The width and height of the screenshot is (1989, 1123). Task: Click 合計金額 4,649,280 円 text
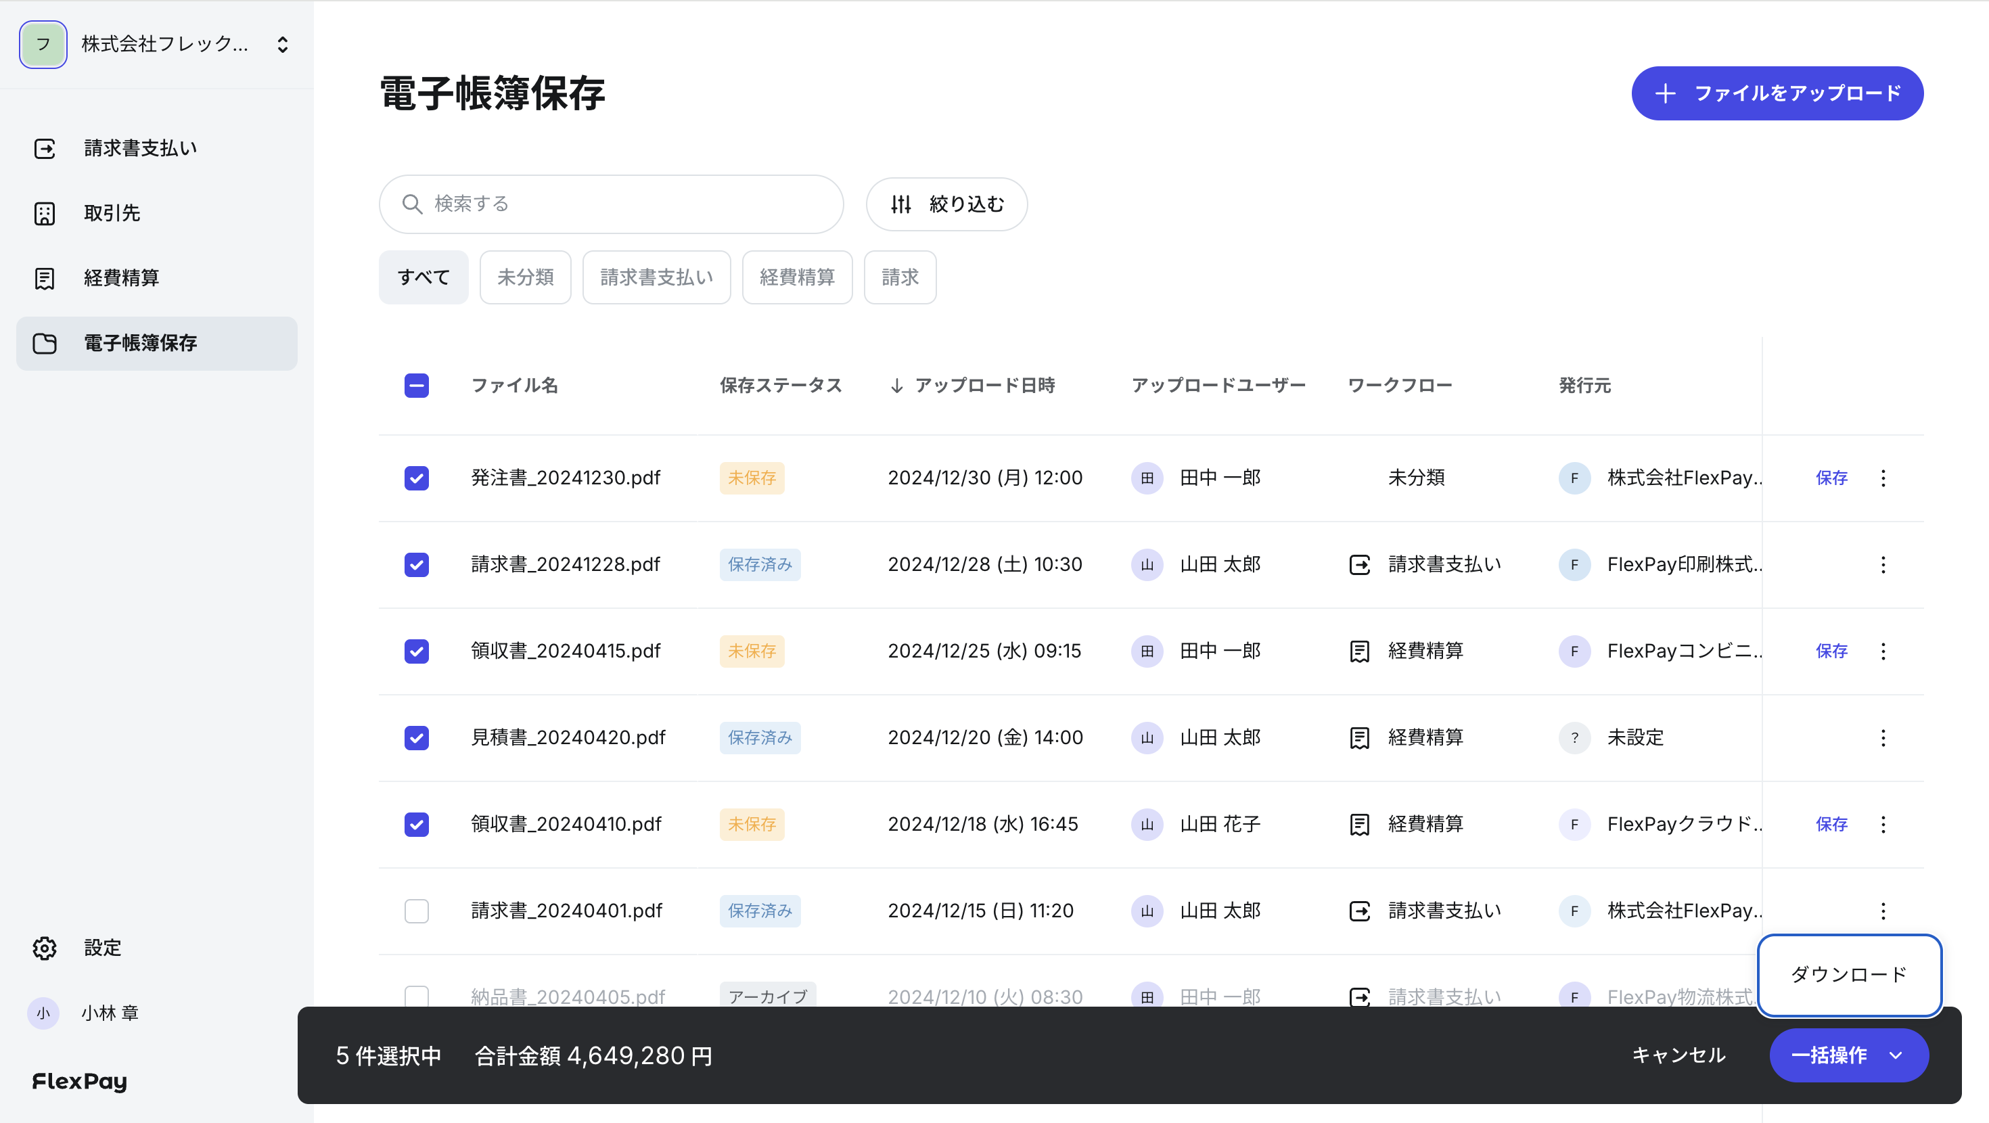tap(593, 1055)
